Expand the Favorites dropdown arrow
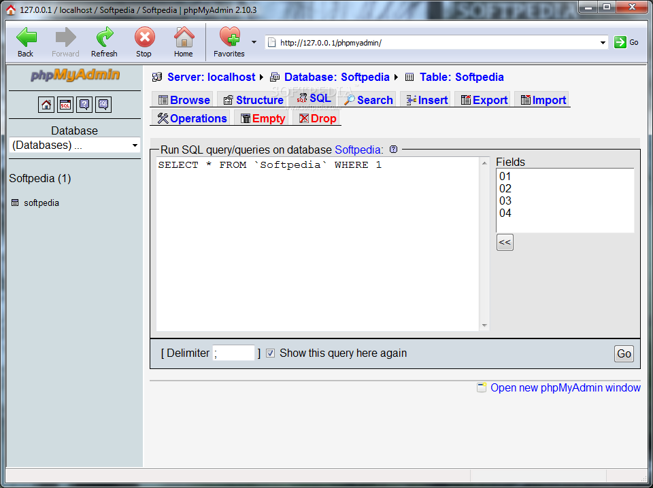This screenshot has height=488, width=653. (x=254, y=42)
